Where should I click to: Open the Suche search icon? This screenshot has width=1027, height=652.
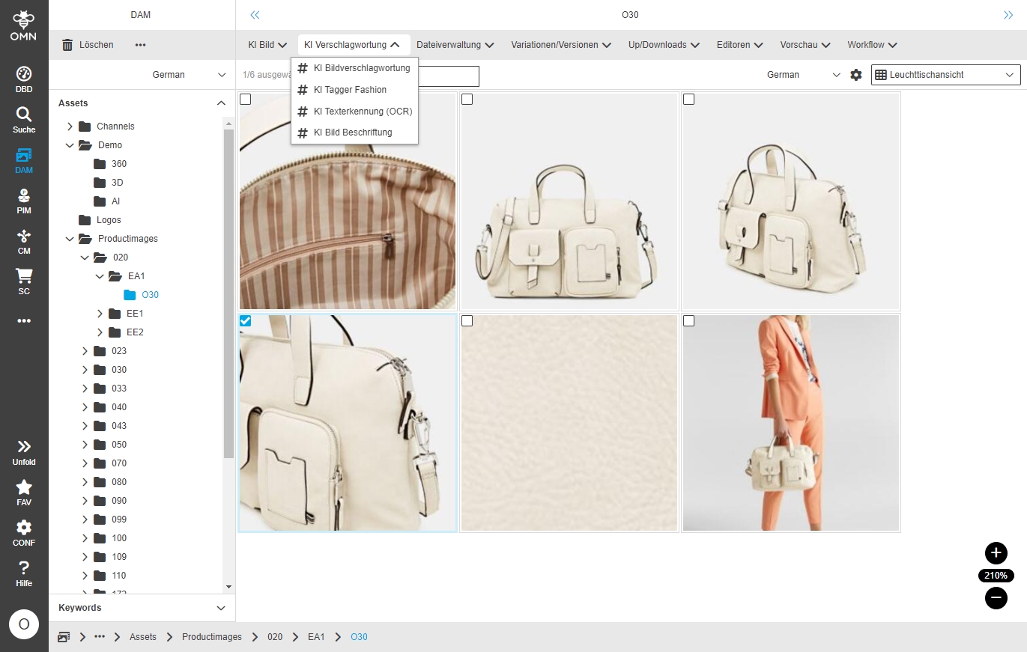24,119
